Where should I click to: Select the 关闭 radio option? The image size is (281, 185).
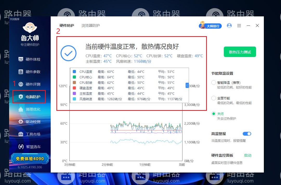click(214, 114)
